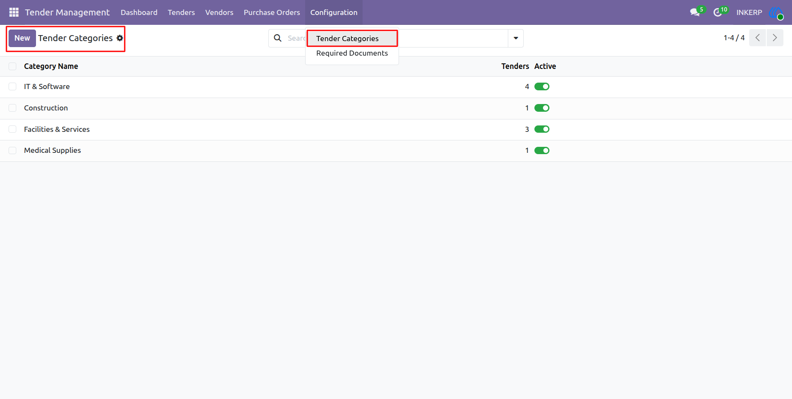This screenshot has height=399, width=792.
Task: Click the New button
Action: coord(22,38)
